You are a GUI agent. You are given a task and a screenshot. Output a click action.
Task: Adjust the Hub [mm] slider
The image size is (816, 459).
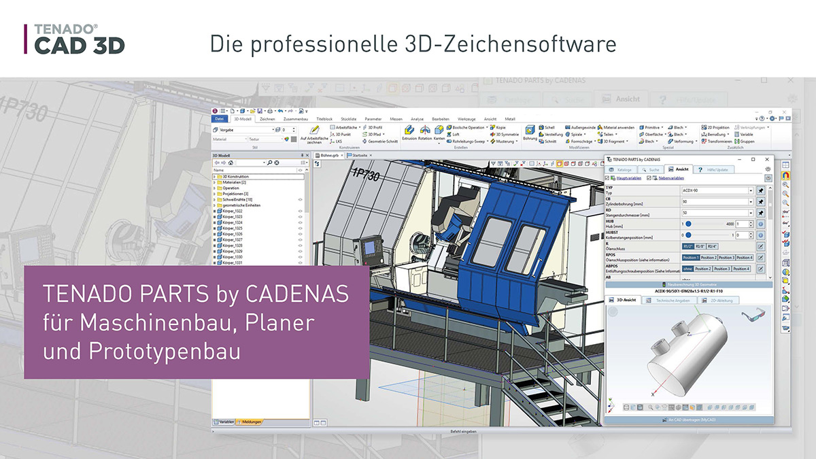click(705, 224)
